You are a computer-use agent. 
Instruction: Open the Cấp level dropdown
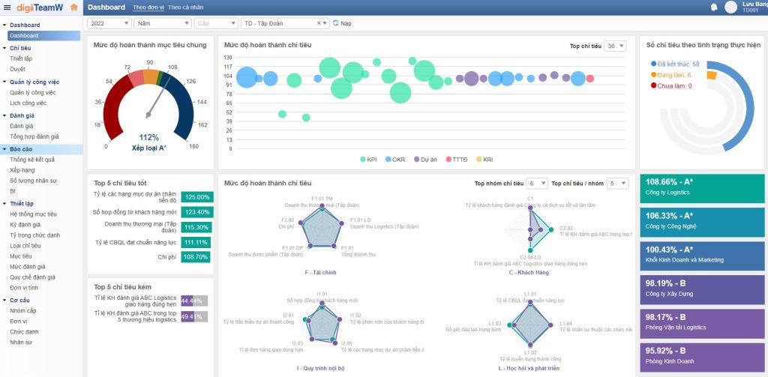click(216, 23)
